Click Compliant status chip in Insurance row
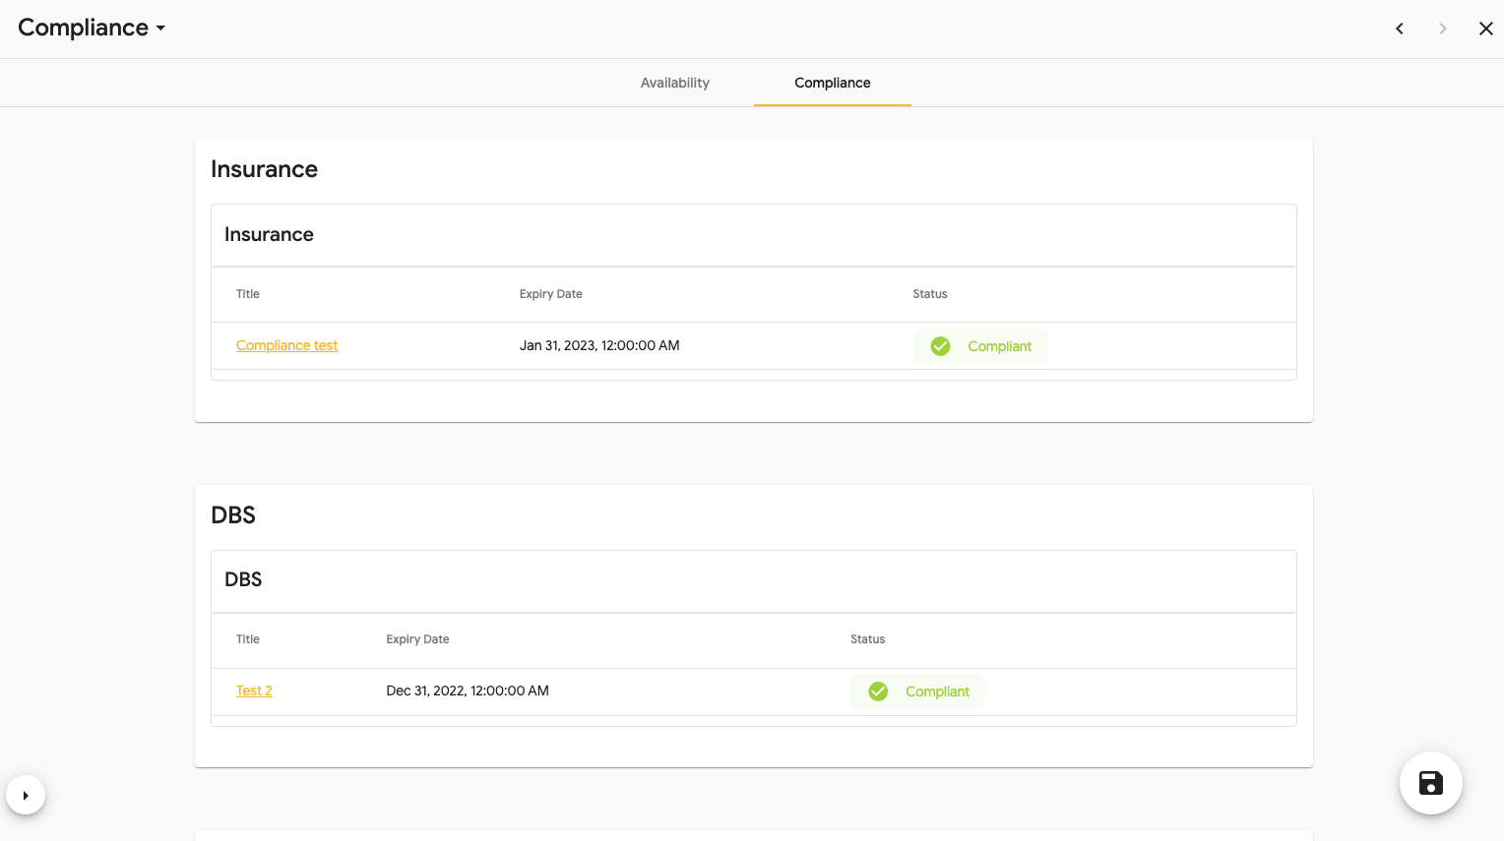 979,346
